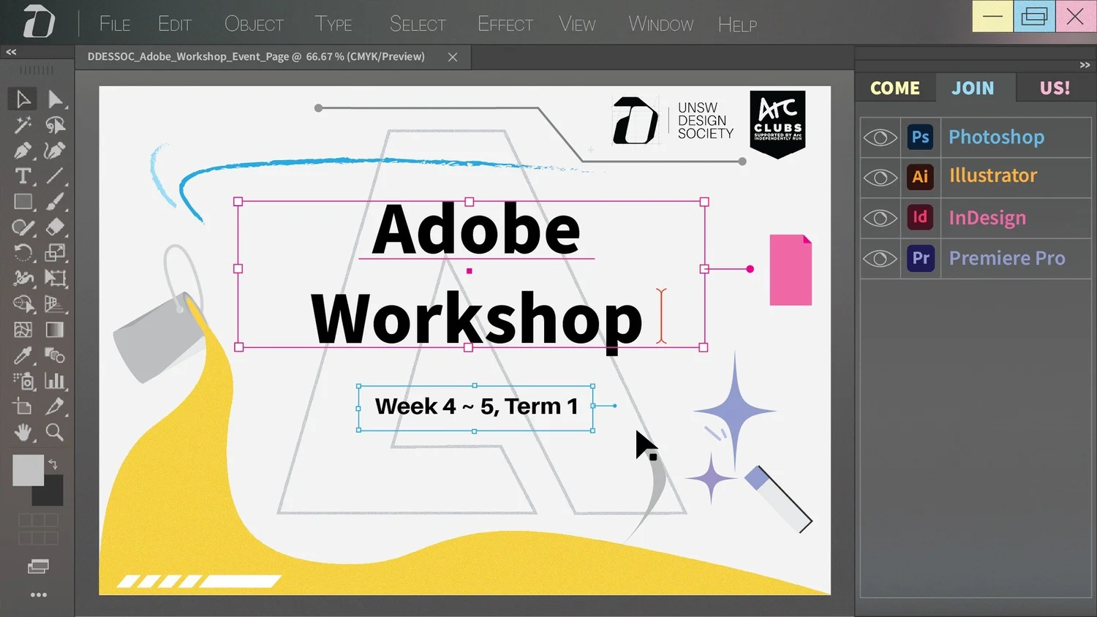Open the Help menu
The height and width of the screenshot is (617, 1097).
[737, 24]
